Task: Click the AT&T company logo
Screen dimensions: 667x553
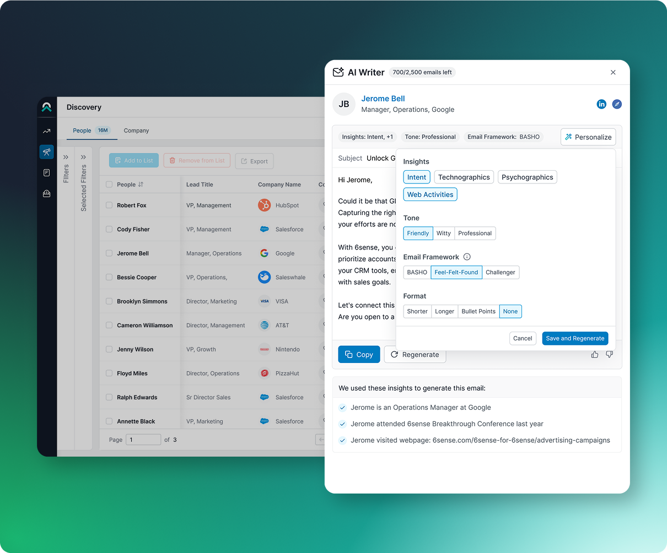Action: click(265, 326)
